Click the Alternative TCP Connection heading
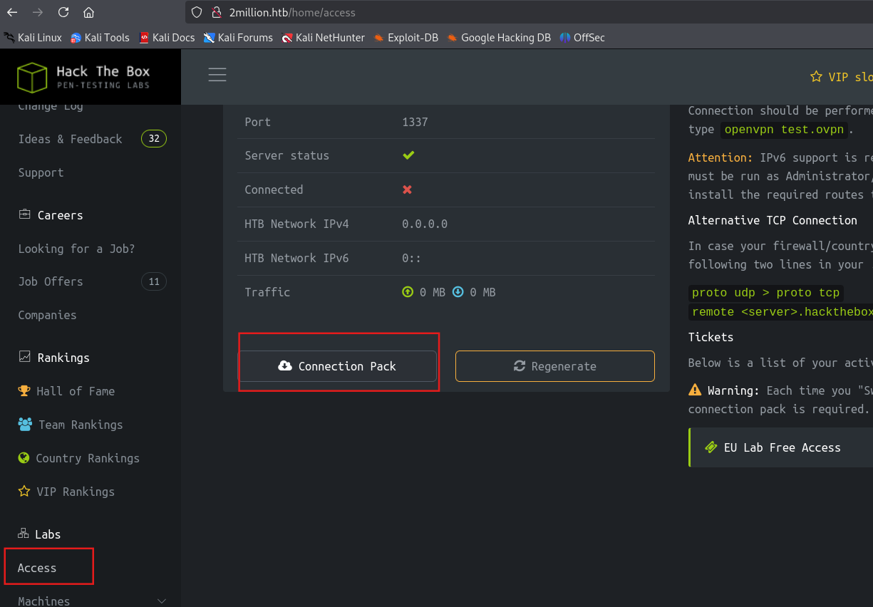 coord(773,220)
